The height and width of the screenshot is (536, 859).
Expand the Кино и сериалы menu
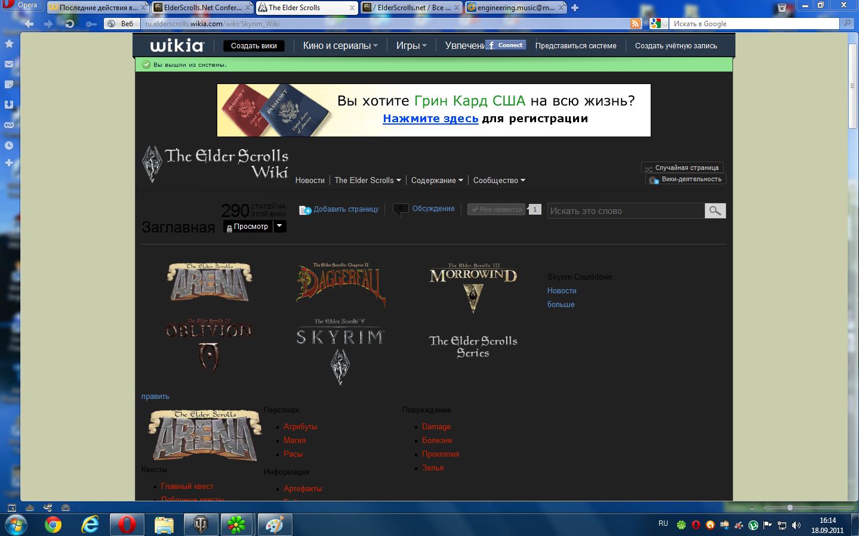(340, 45)
